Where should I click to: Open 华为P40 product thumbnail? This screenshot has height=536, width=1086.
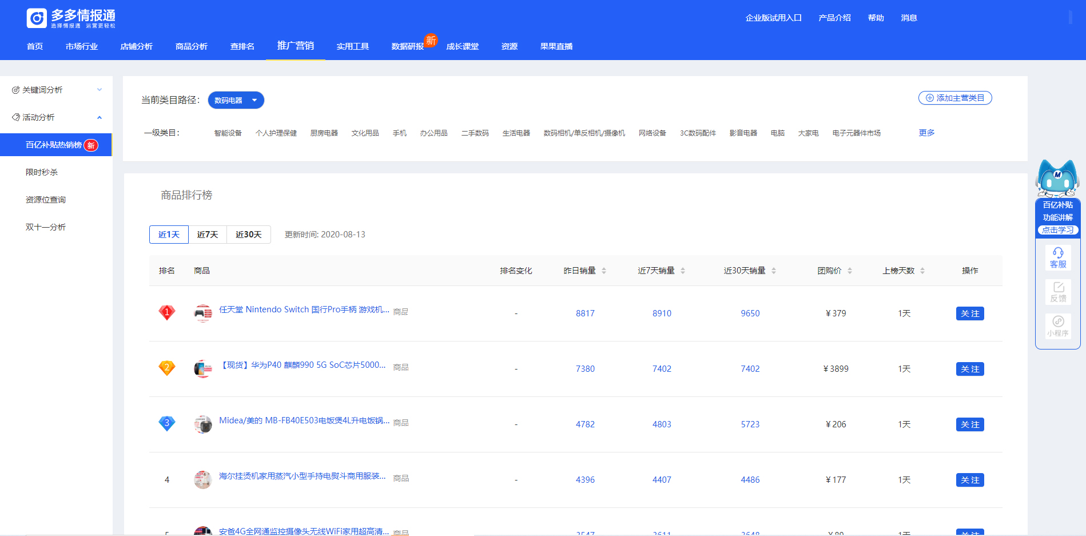pyautogui.click(x=203, y=369)
